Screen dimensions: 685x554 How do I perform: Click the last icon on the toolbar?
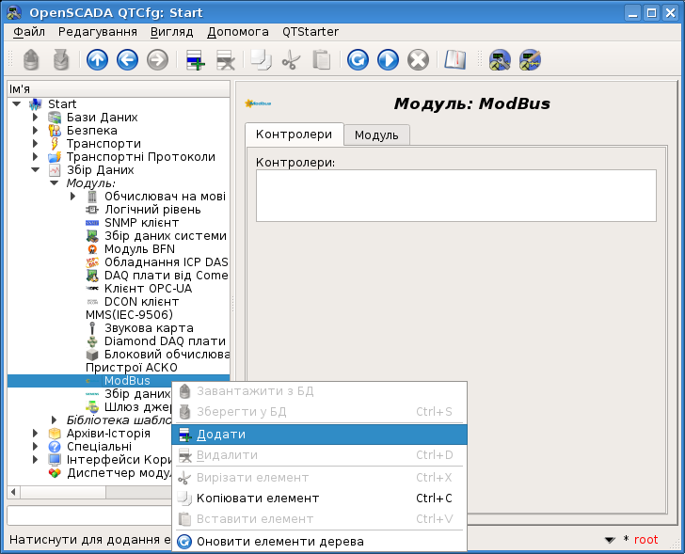531,60
